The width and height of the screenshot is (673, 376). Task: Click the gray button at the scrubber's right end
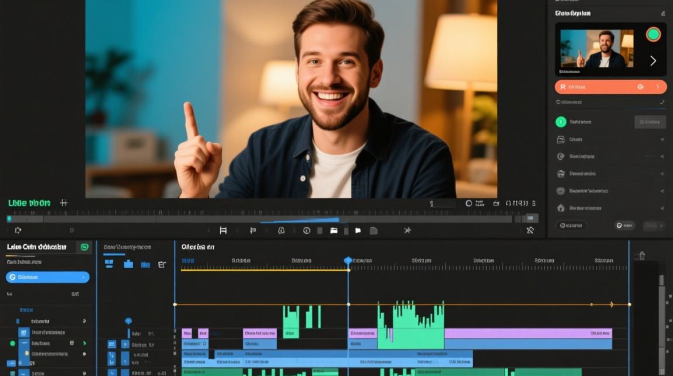click(x=532, y=218)
